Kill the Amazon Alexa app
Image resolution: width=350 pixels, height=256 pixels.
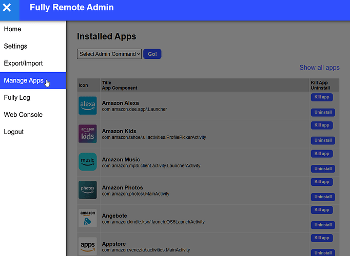(x=322, y=97)
